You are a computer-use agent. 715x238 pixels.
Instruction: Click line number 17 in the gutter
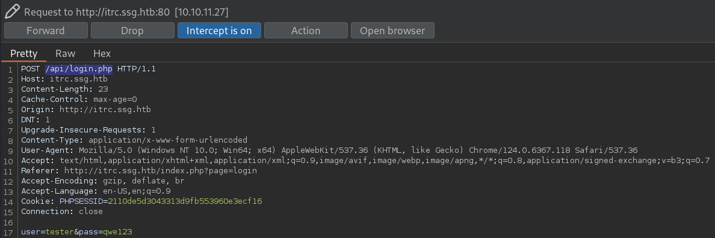click(10, 231)
